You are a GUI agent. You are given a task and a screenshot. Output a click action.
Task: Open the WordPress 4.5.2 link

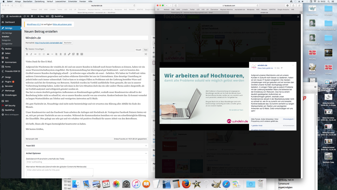[x=33, y=24]
